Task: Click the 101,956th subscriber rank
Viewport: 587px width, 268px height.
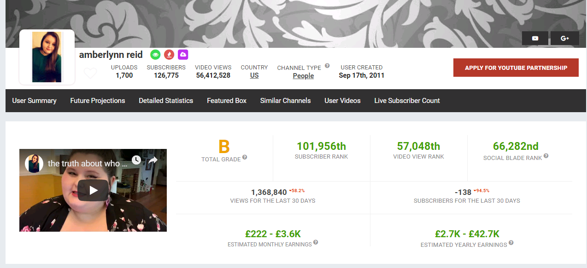Action: click(x=321, y=146)
